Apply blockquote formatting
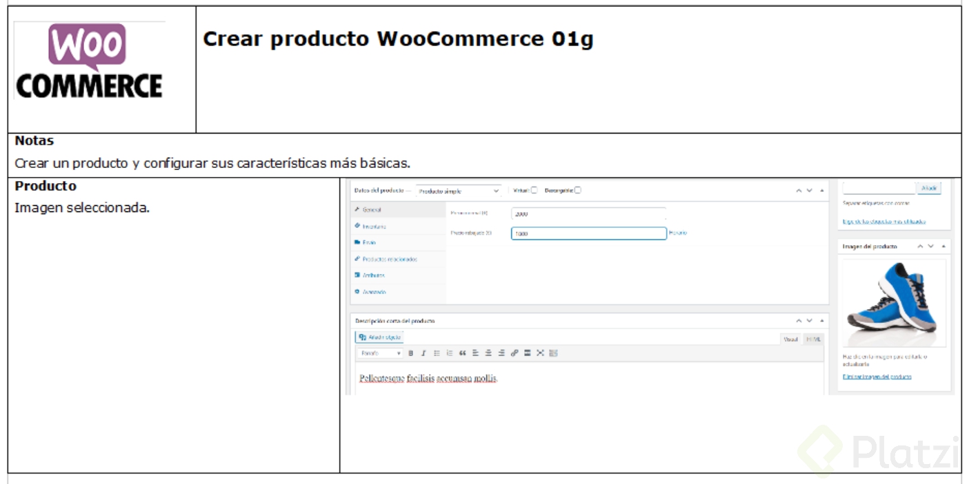The image size is (969, 484). click(463, 353)
